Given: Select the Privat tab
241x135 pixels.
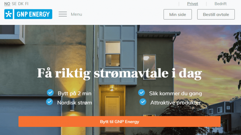Looking at the screenshot, I should point(192,4).
